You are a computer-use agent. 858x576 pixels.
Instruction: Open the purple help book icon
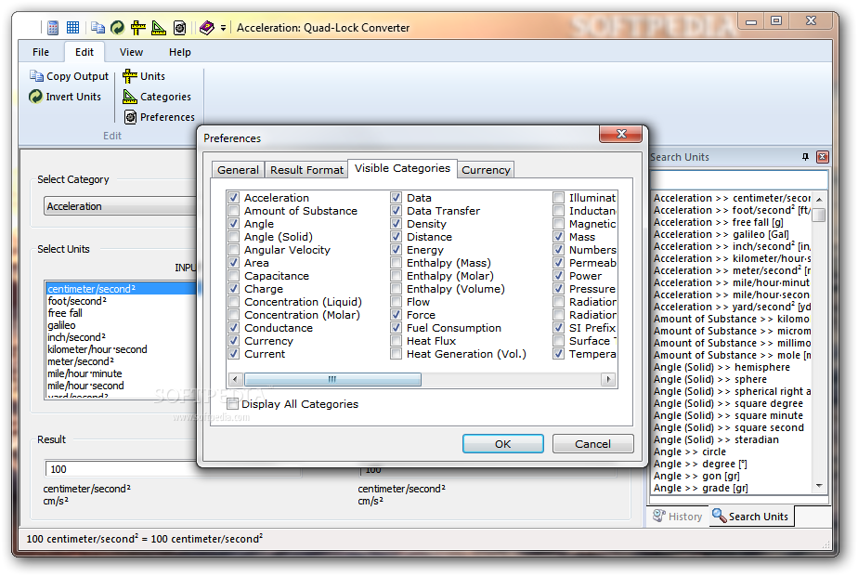tap(207, 27)
